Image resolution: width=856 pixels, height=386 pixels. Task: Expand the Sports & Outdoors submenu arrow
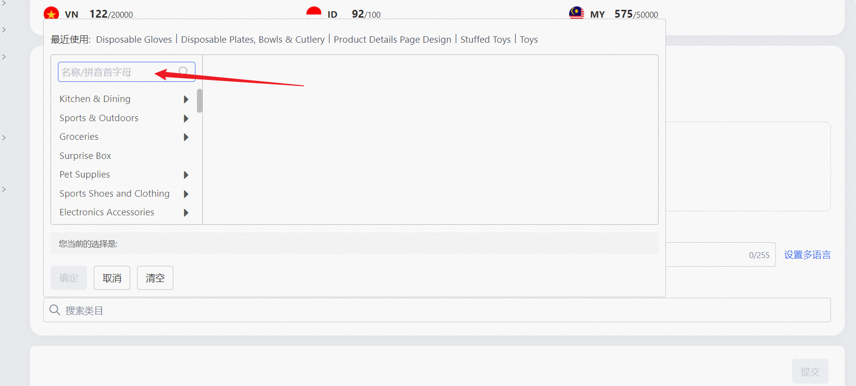coord(186,118)
